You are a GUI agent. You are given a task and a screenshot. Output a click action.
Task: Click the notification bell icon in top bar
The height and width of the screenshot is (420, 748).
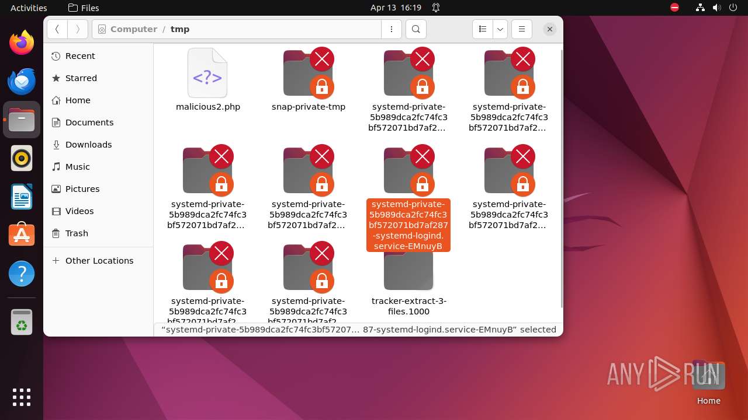(436, 8)
